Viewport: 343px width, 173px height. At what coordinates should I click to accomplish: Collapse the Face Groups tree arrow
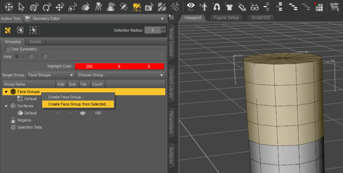click(6, 92)
